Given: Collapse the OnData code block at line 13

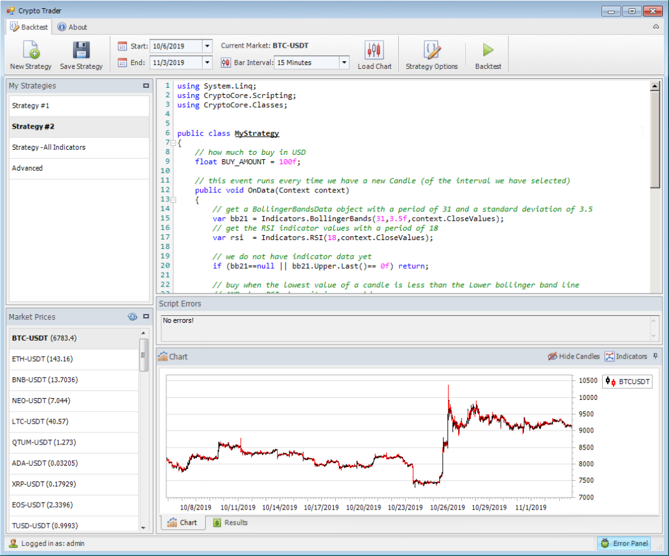Looking at the screenshot, I should click(173, 199).
